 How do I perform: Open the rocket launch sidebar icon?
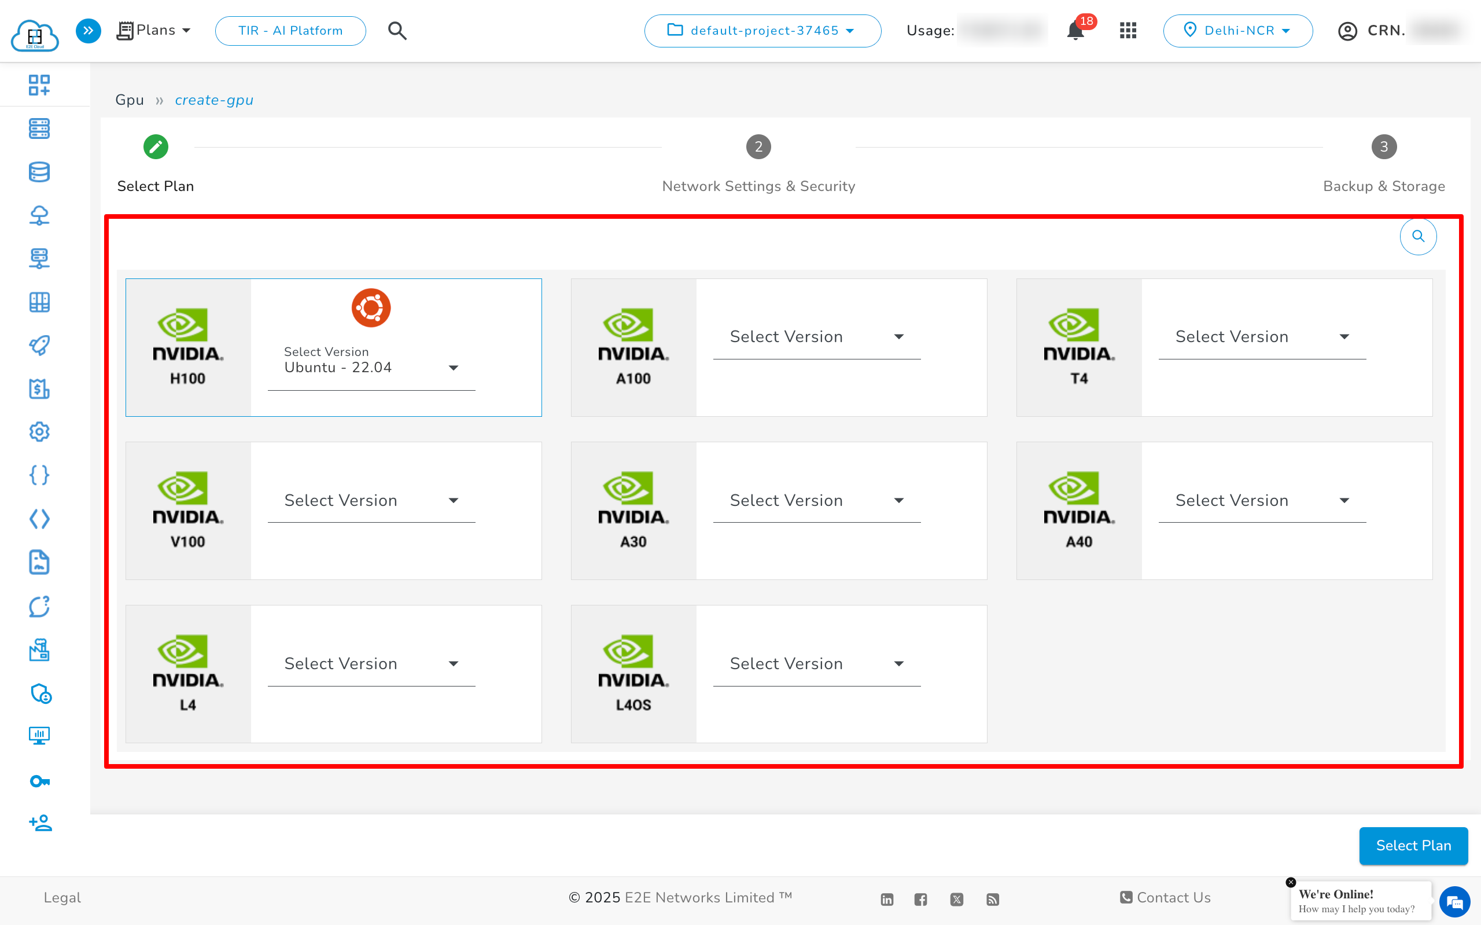tap(39, 346)
